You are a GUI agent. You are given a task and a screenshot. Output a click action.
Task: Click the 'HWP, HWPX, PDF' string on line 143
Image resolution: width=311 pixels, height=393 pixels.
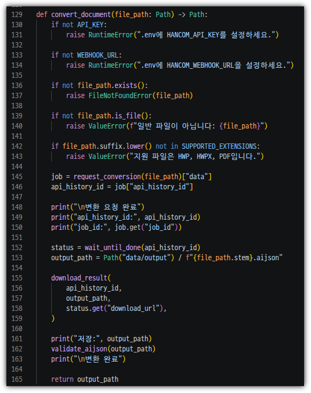tap(204, 157)
